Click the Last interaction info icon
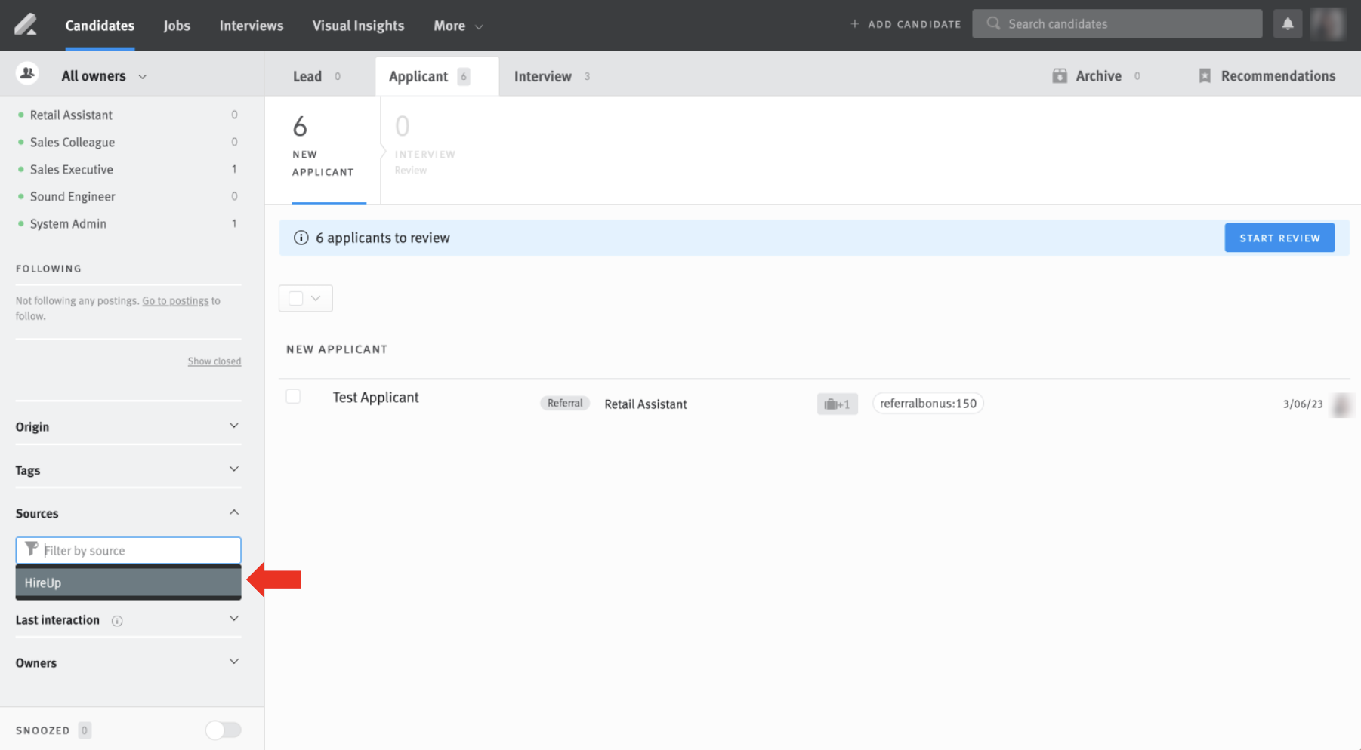 [117, 621]
